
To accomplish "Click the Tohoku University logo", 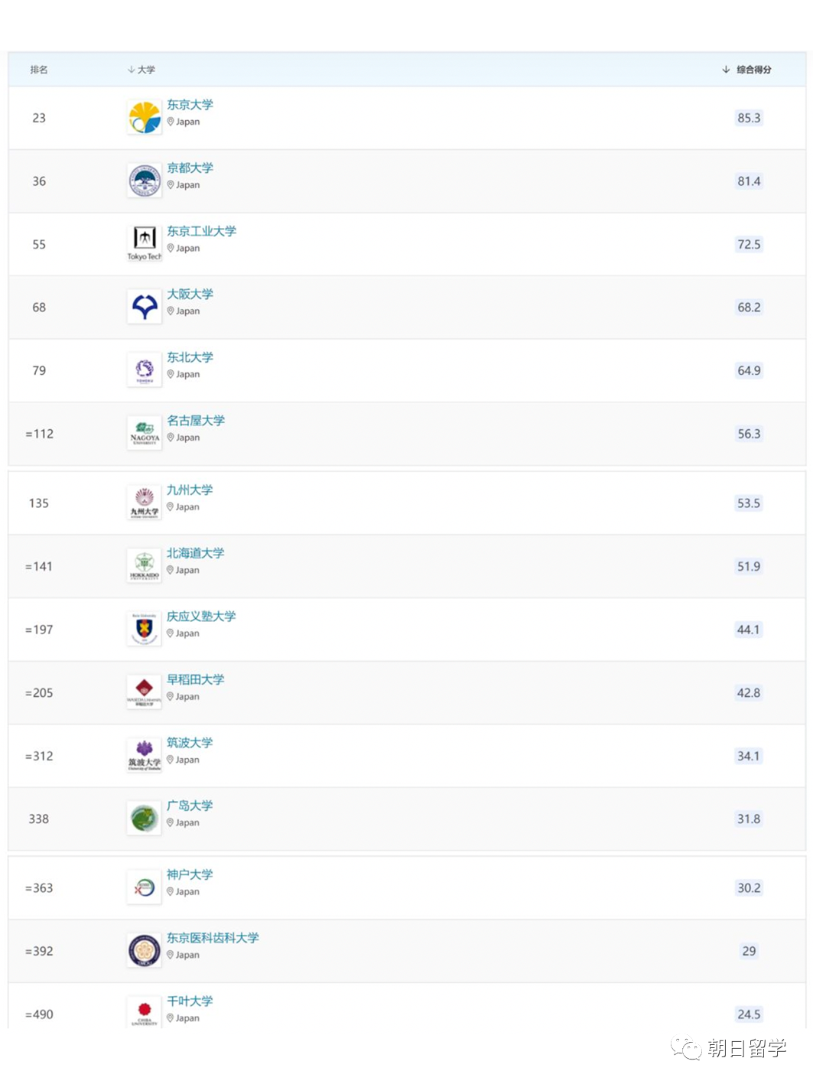I will [x=145, y=370].
